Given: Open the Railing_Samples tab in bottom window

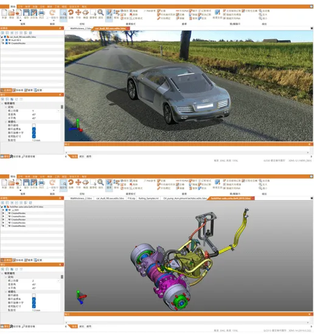Looking at the screenshot, I should 148,198.
